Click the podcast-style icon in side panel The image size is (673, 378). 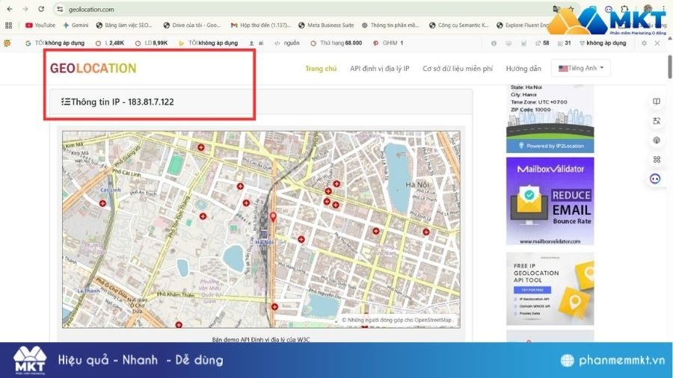[657, 140]
